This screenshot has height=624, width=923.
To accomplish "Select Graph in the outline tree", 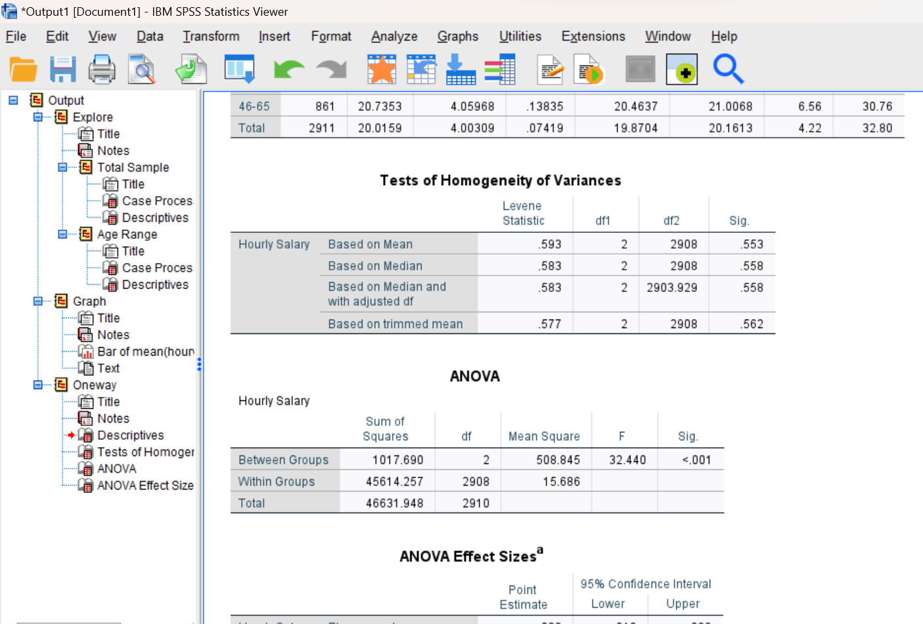I will pos(89,301).
